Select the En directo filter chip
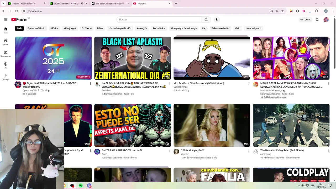336x189 pixels. coord(87,28)
